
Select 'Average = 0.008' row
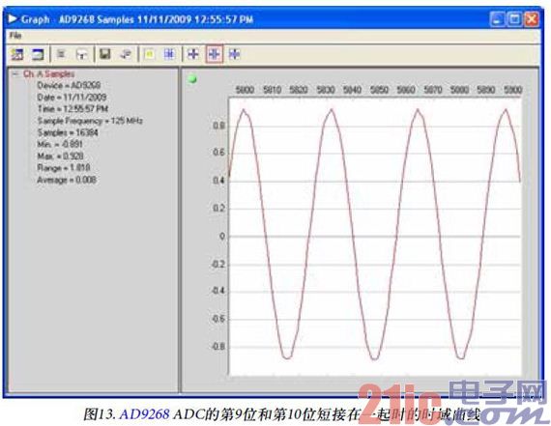67,180
